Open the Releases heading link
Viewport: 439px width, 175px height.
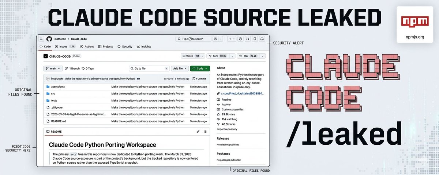[x=223, y=139]
